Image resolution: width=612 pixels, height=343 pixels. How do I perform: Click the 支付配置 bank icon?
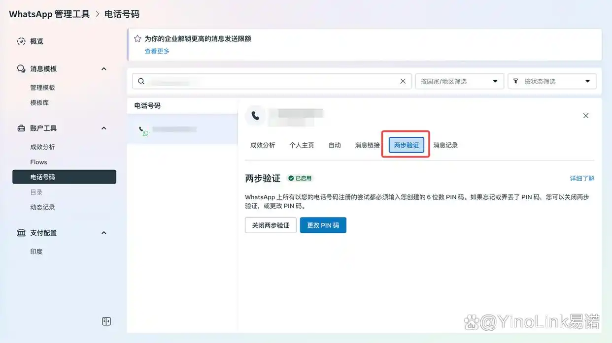(21, 233)
